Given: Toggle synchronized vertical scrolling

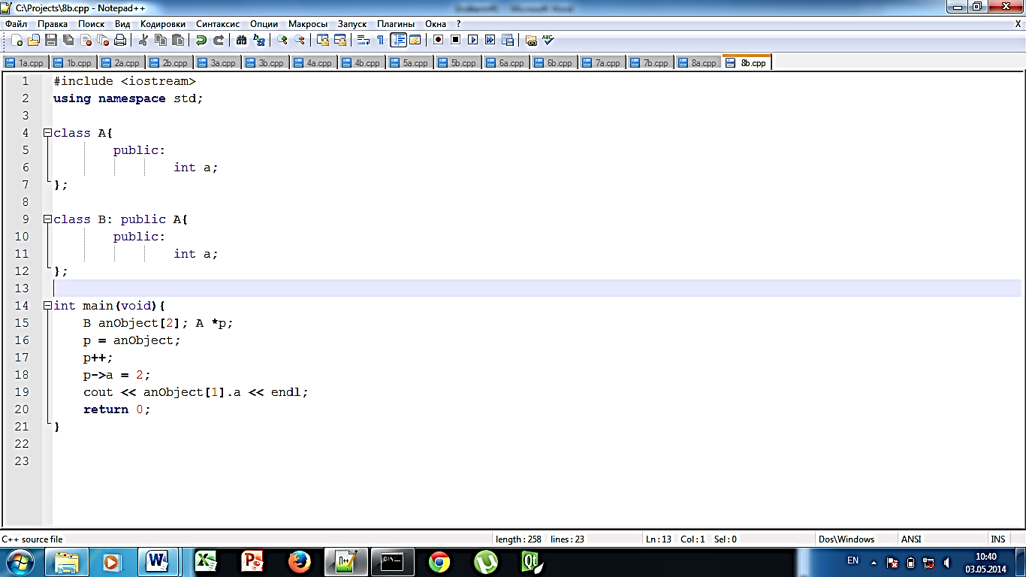Looking at the screenshot, I should point(322,40).
